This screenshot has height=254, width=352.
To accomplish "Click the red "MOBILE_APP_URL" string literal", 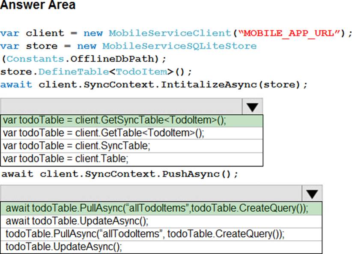I will (x=292, y=33).
